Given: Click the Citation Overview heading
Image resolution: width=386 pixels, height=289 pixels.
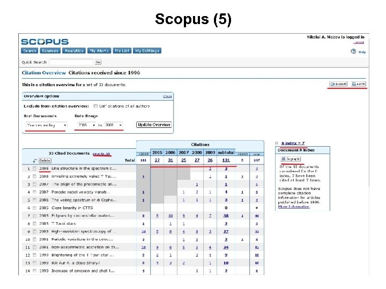Looking at the screenshot, I should [43, 73].
